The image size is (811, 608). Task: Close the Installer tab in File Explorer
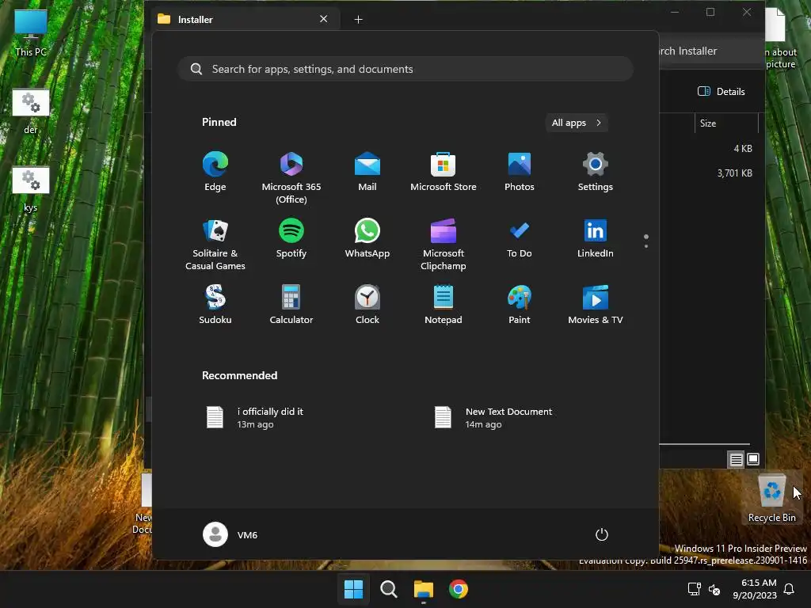[324, 19]
